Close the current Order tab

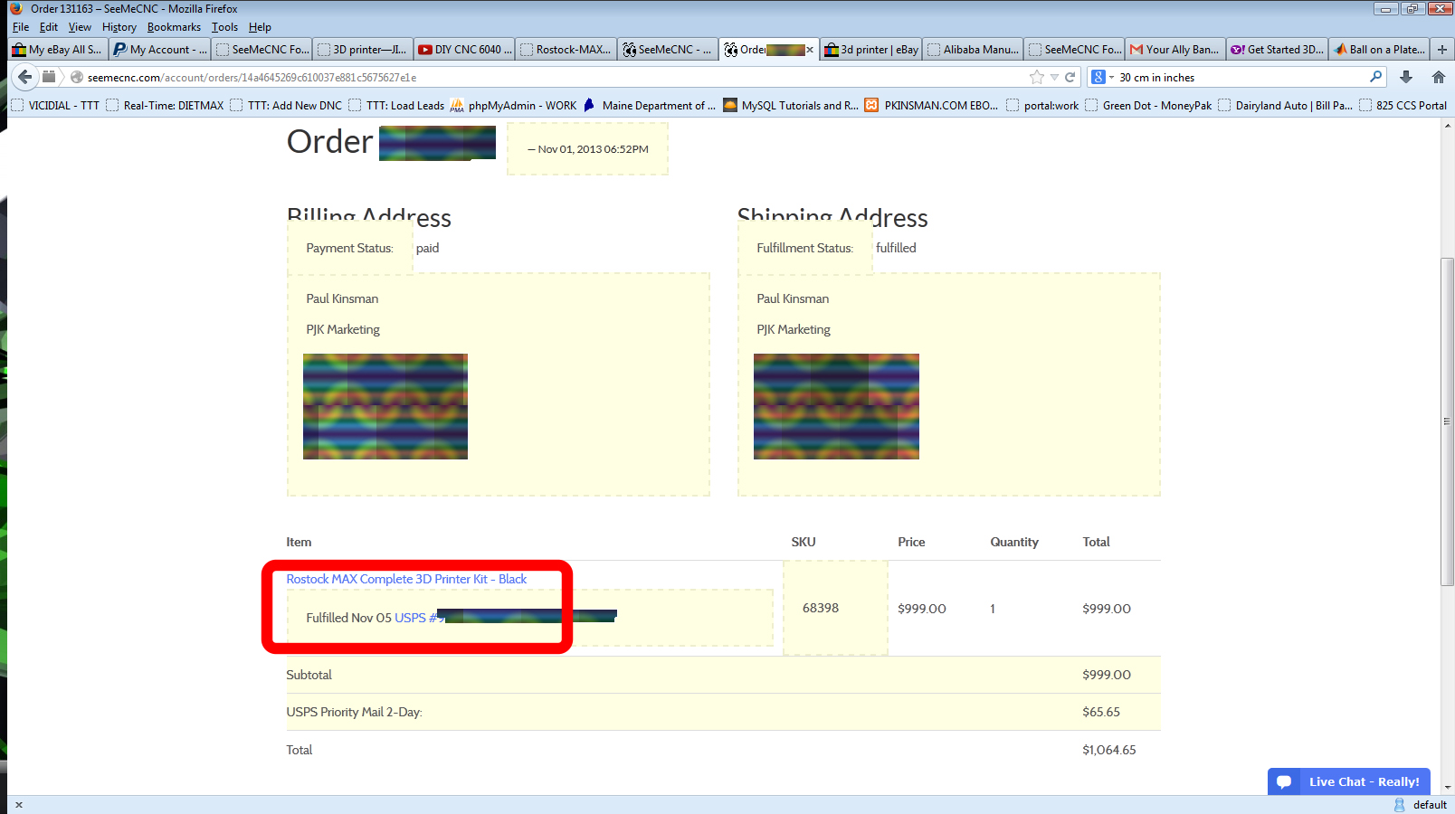[810, 50]
